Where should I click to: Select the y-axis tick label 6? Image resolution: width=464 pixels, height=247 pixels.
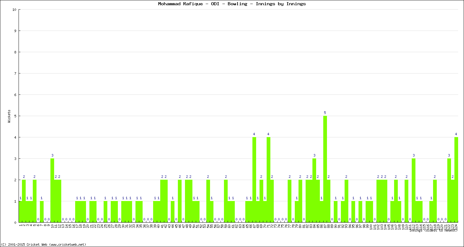click(15, 95)
